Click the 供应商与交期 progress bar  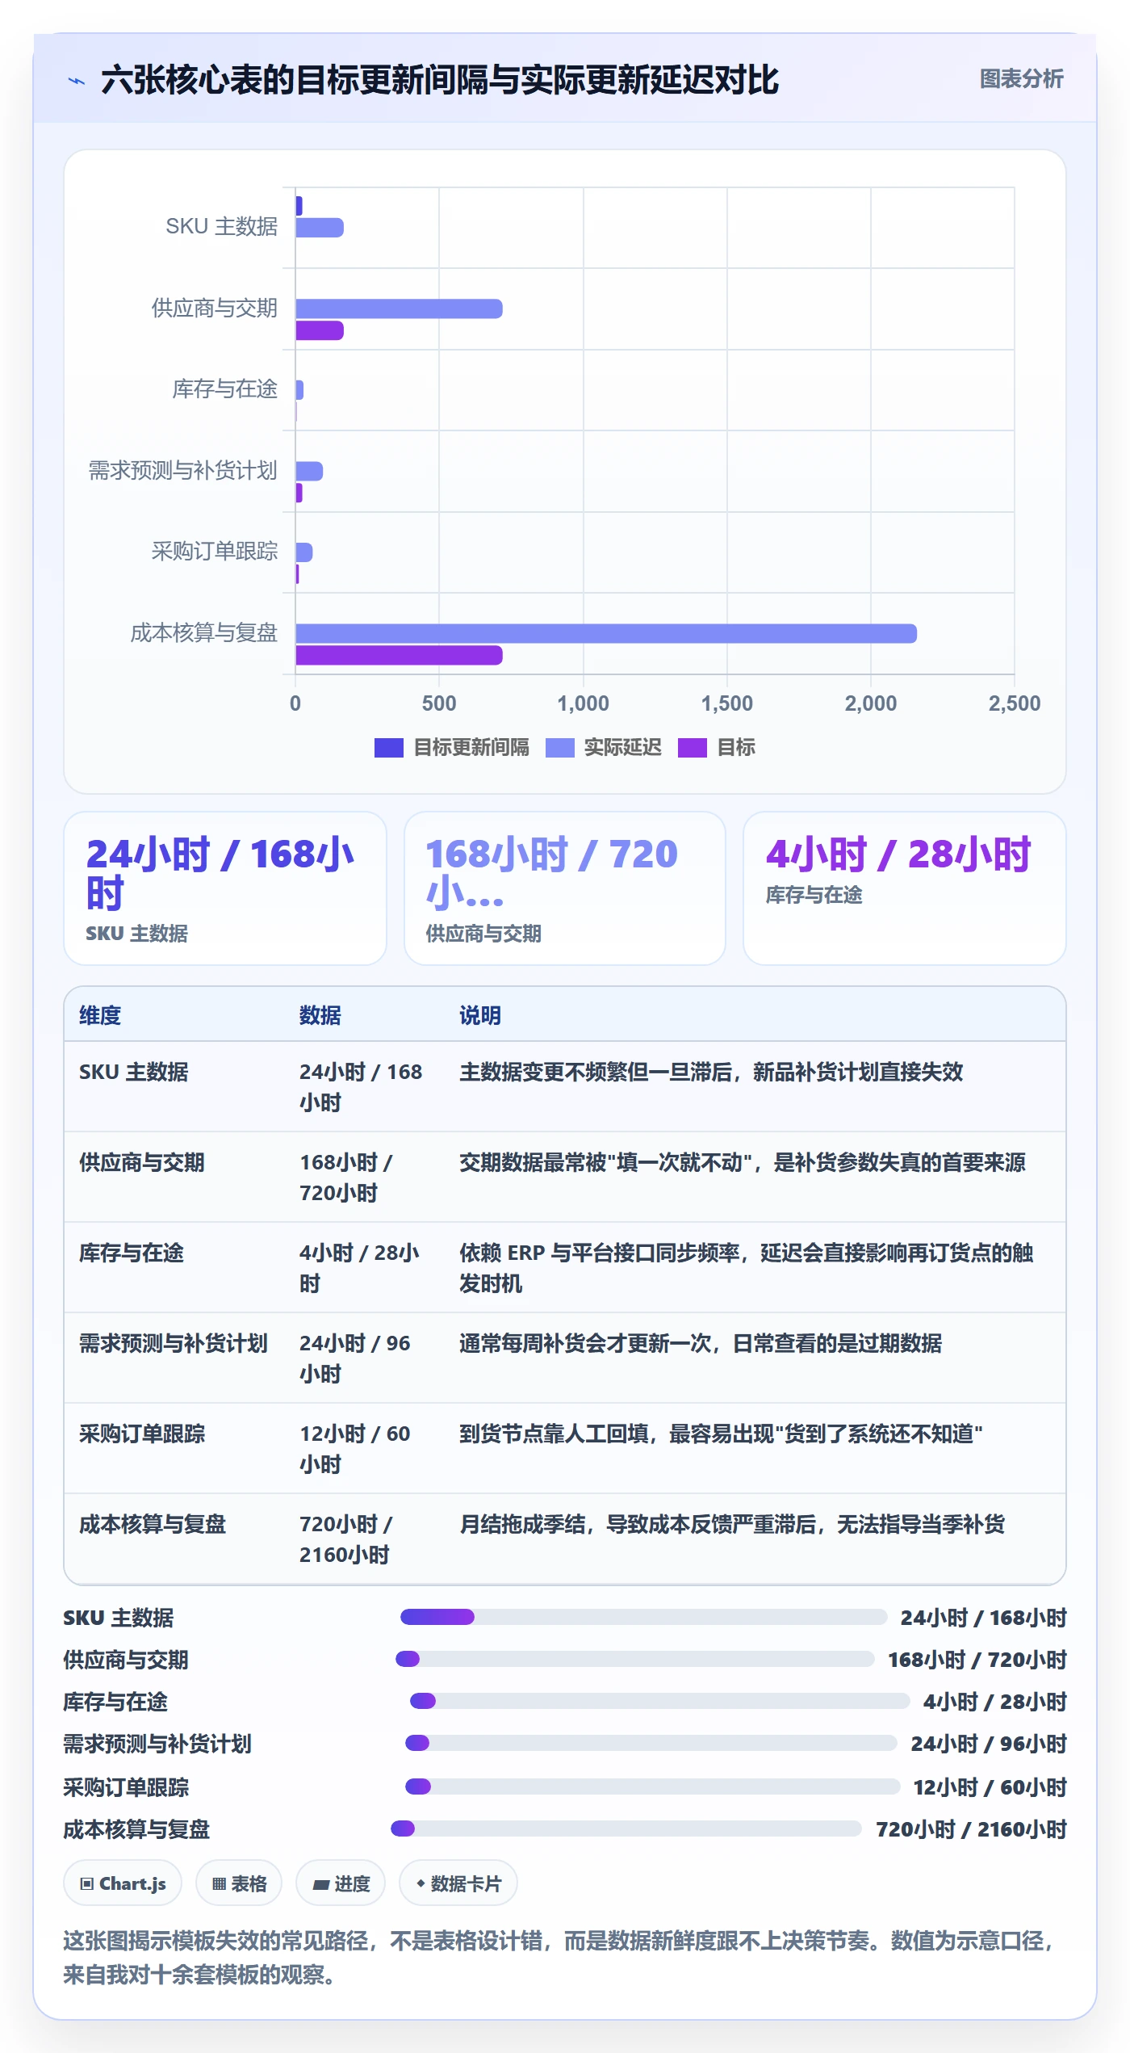pos(635,1659)
